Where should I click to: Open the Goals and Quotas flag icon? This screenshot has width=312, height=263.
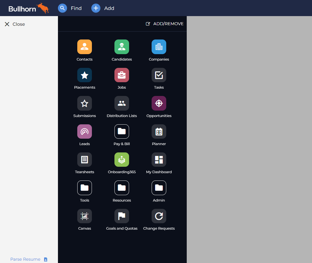pos(121,216)
